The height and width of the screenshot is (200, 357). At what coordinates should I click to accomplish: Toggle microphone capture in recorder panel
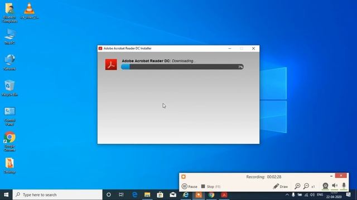coord(344,186)
